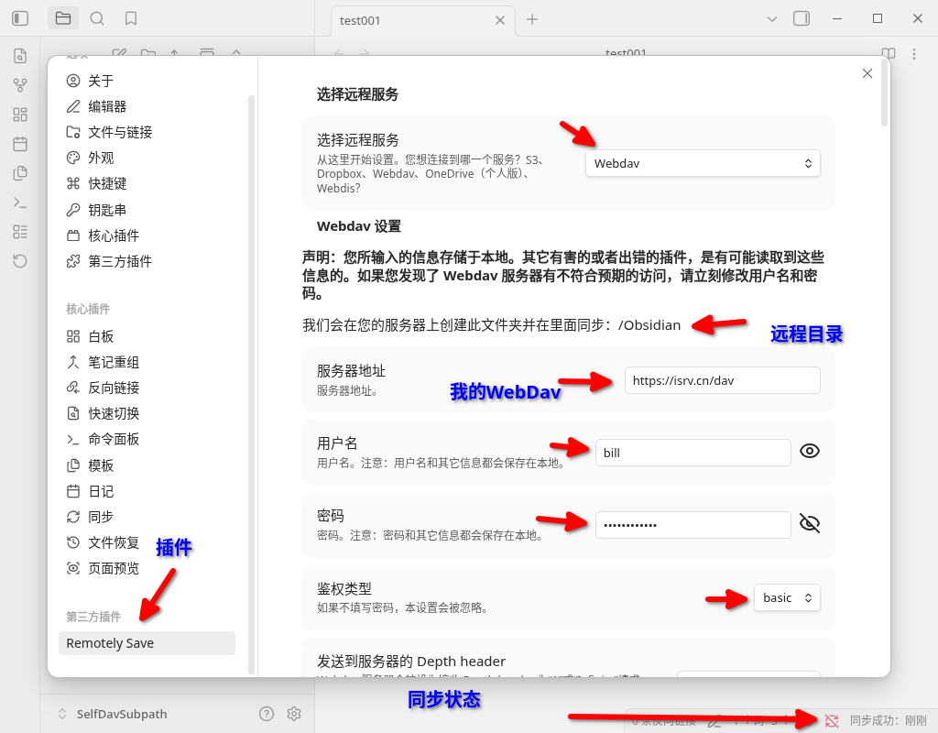938x733 pixels.
Task: Open the file explorer folder icon
Action: coord(63,18)
